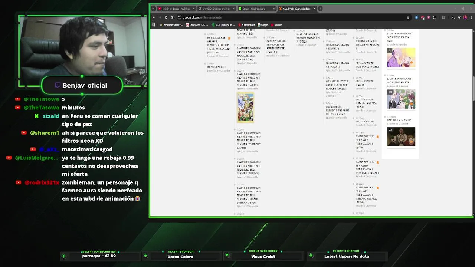The height and width of the screenshot is (267, 475).
Task: Open the browser downloads icon
Action: coord(453,17)
